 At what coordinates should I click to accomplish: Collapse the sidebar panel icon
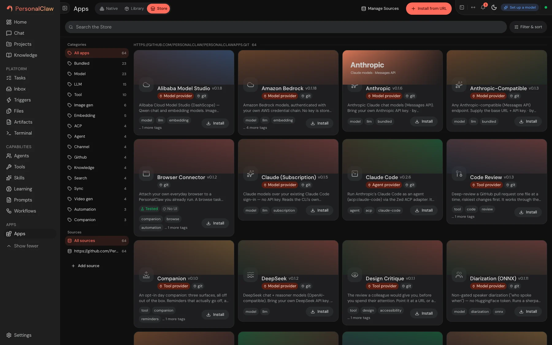65,8
